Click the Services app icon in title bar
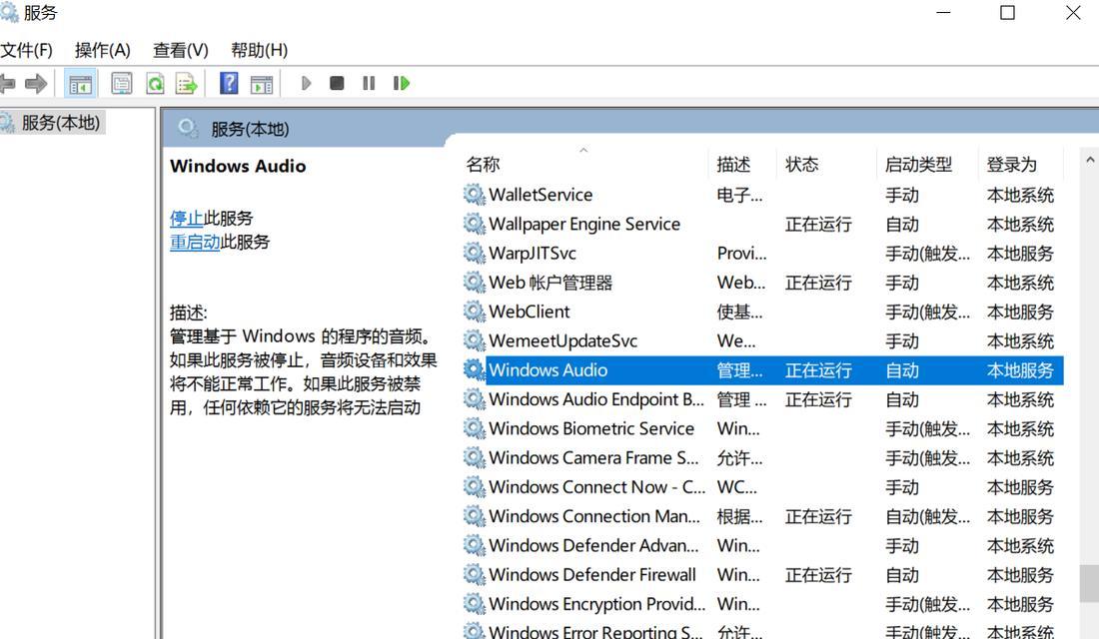1099x639 pixels. click(9, 13)
